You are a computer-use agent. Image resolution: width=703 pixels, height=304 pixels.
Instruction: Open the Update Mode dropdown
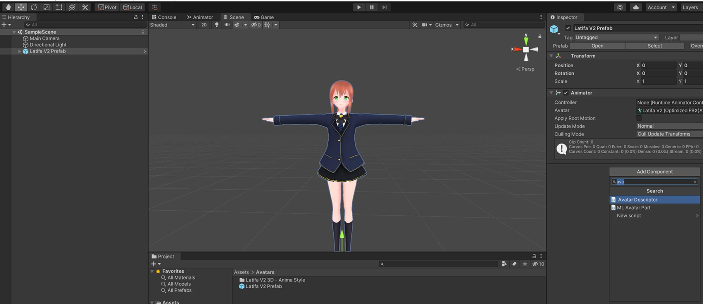point(670,126)
